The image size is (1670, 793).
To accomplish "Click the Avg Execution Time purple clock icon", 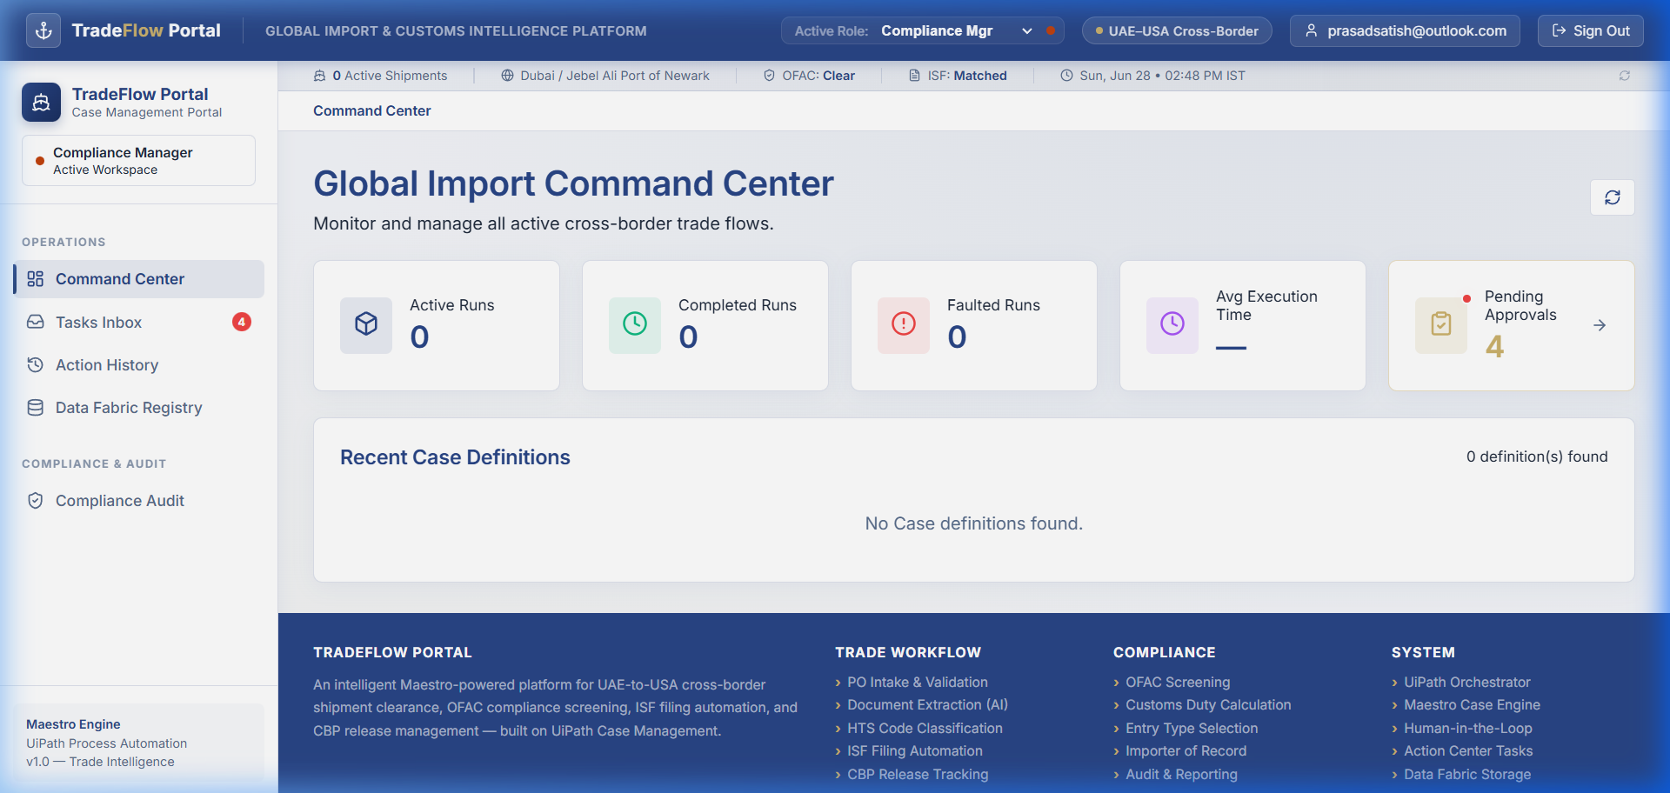I will (x=1172, y=324).
